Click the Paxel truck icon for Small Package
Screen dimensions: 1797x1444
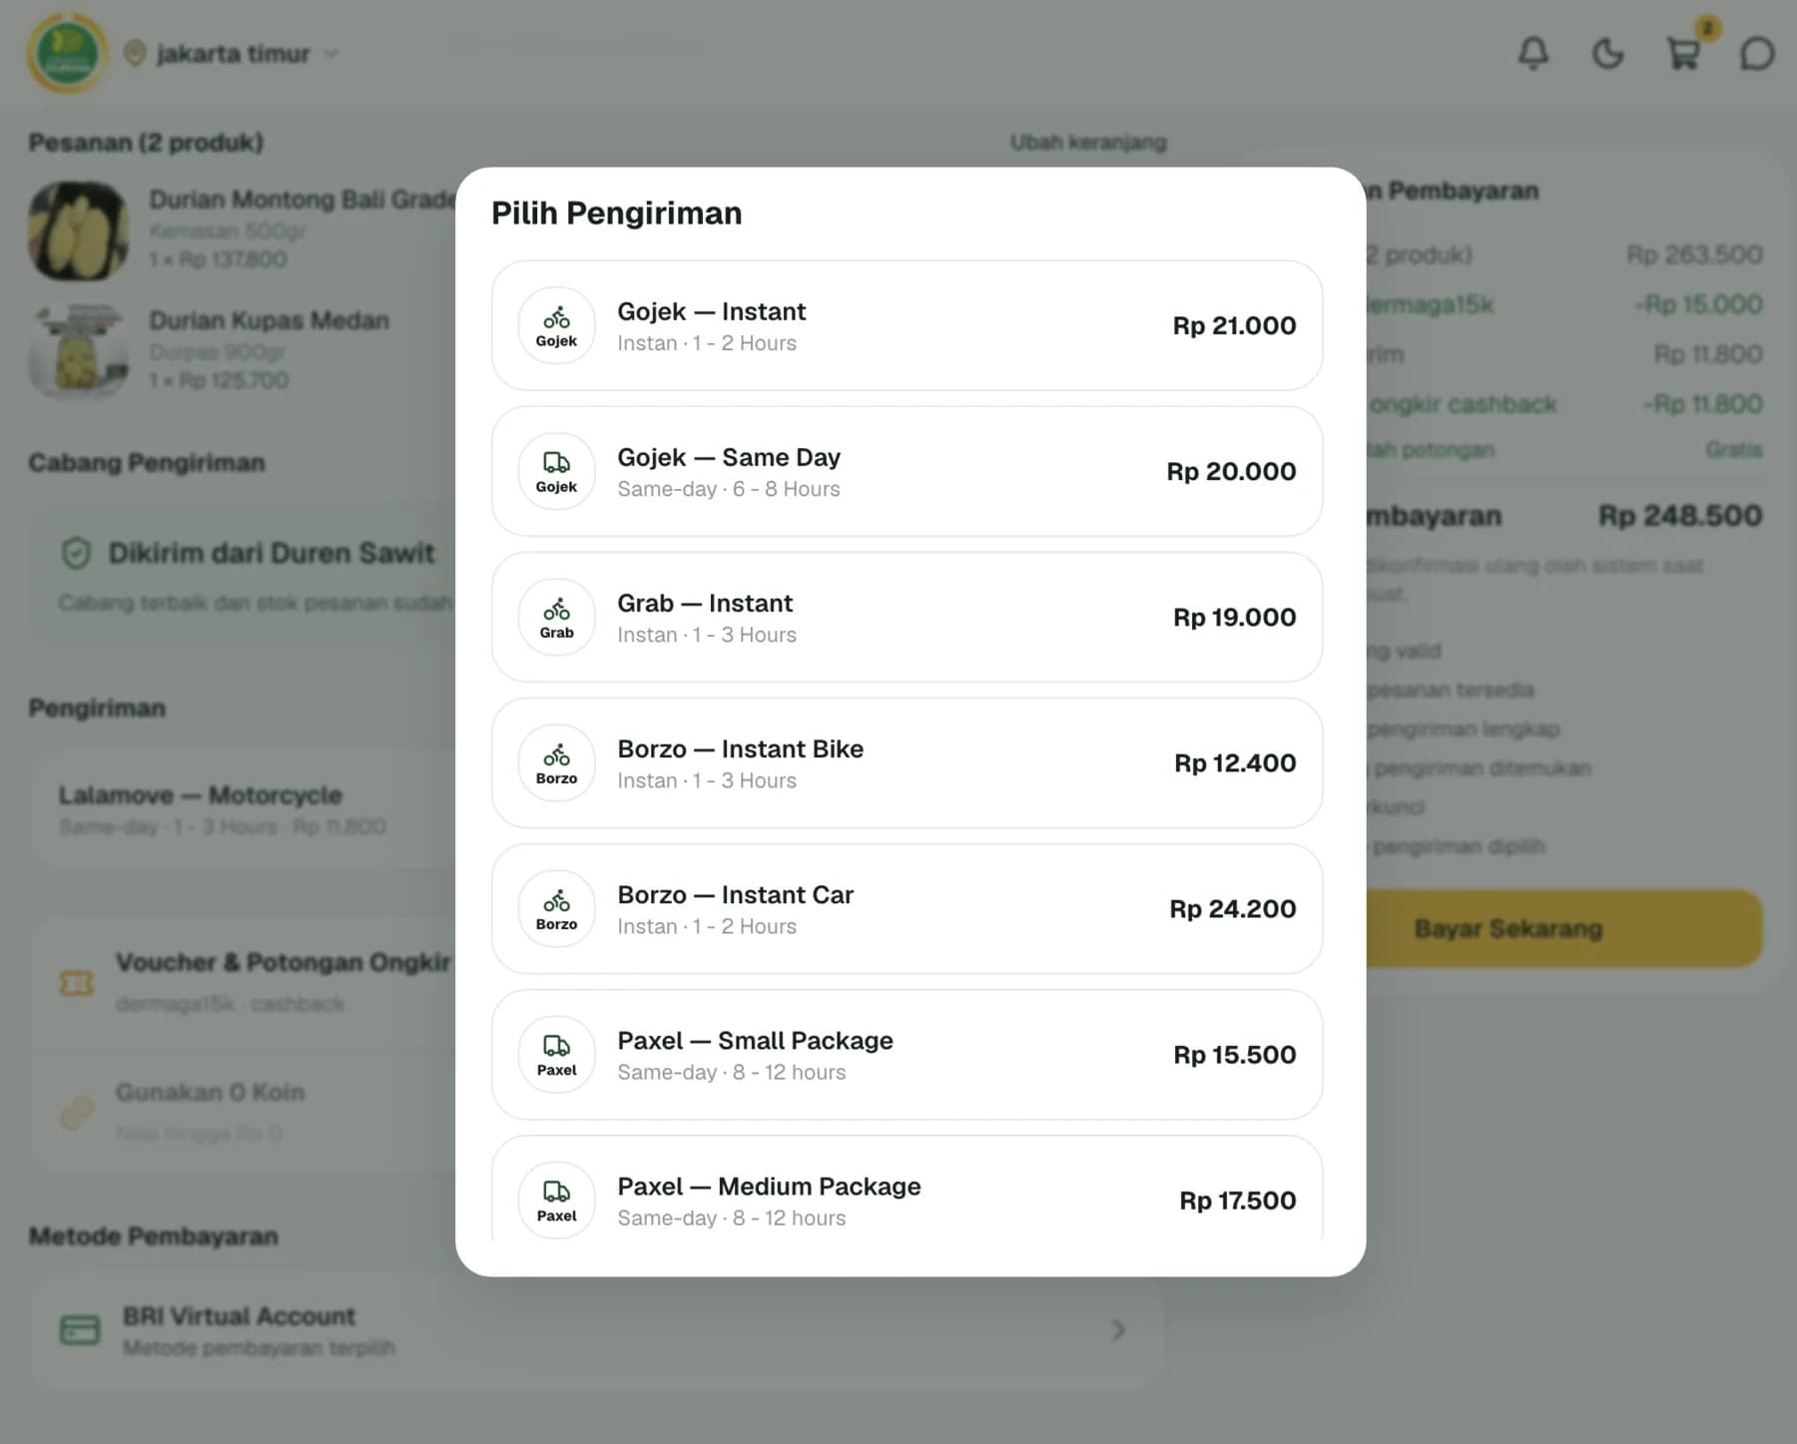[x=556, y=1054]
